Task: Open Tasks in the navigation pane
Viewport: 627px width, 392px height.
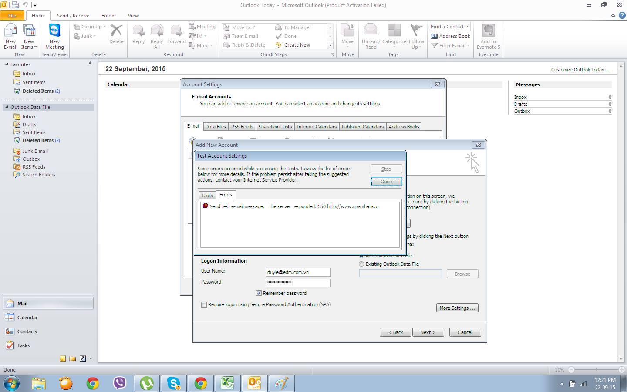Action: [48, 345]
